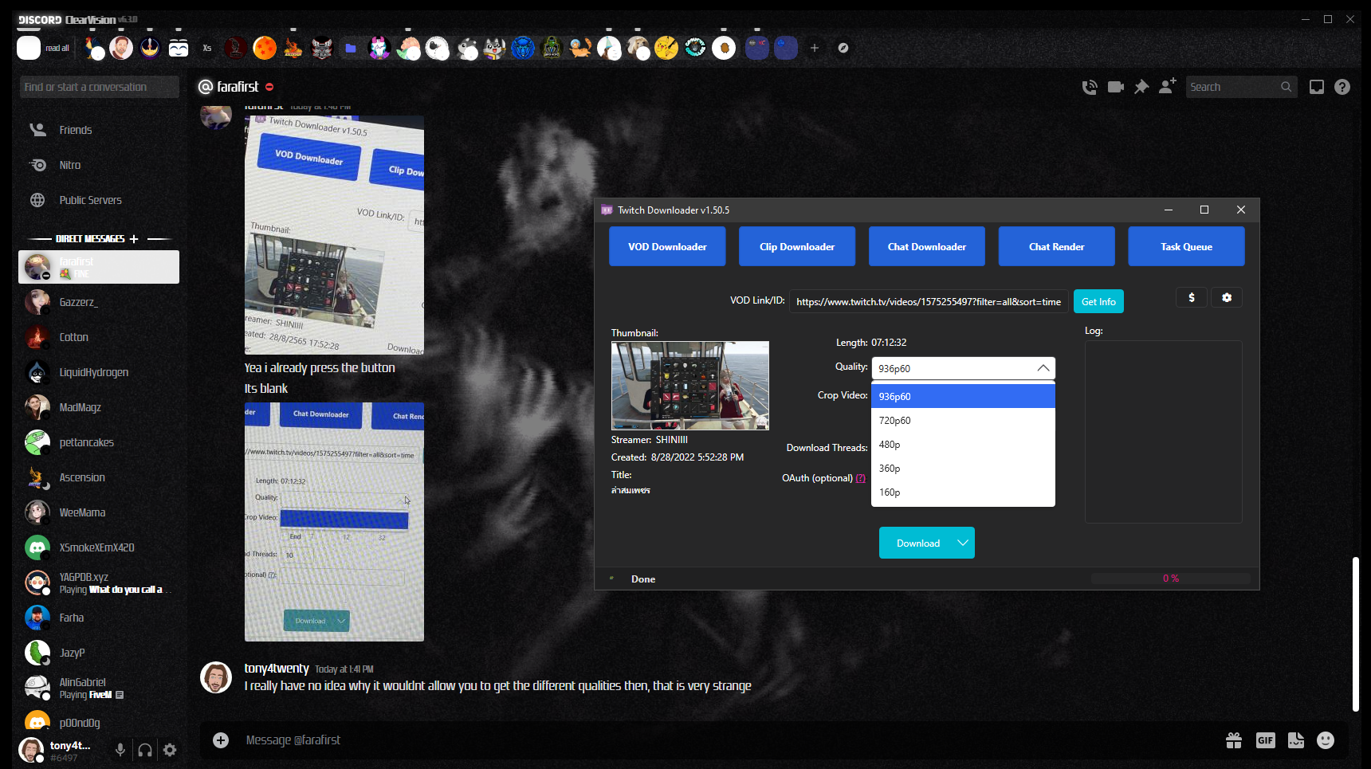Image resolution: width=1371 pixels, height=769 pixels.
Task: Open the Task Queue tab
Action: (1186, 246)
